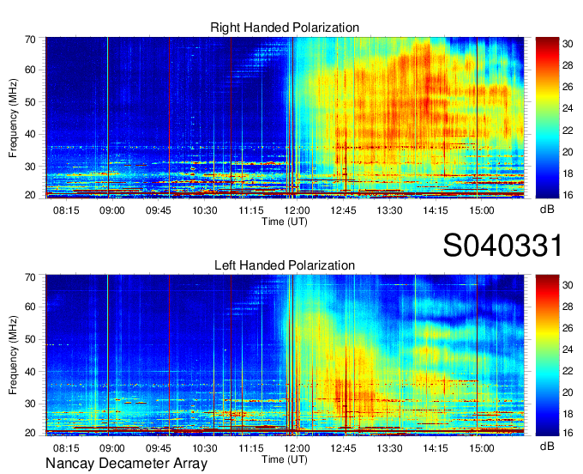Screen dimensions: 583x474
Task: Click the top colorbar scale
Action: tap(547, 118)
